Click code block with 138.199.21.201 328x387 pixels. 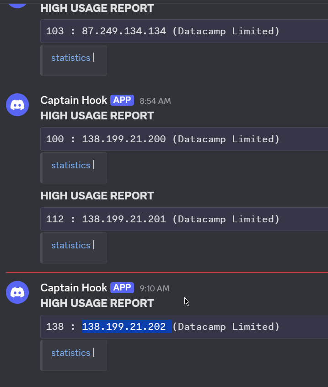[x=184, y=219]
